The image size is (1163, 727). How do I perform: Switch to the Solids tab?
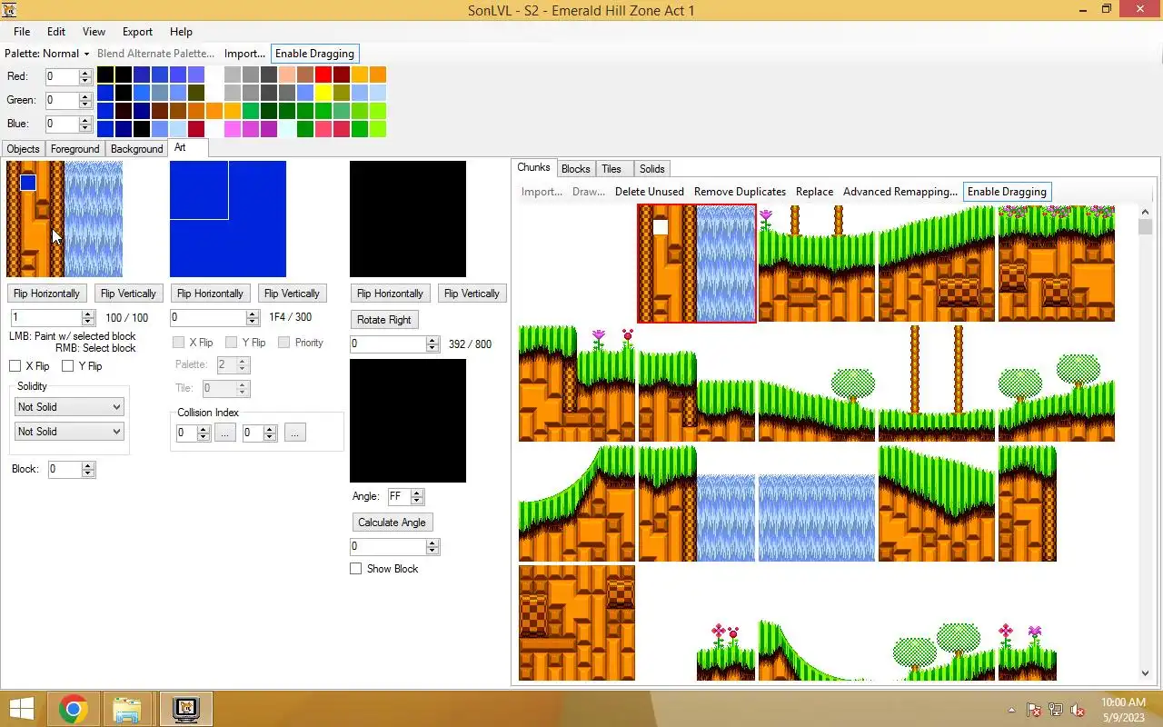651,169
